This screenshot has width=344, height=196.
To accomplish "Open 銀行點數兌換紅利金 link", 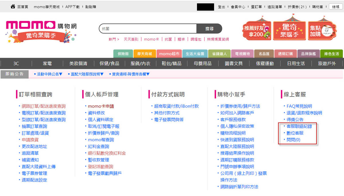I will click(x=107, y=153).
